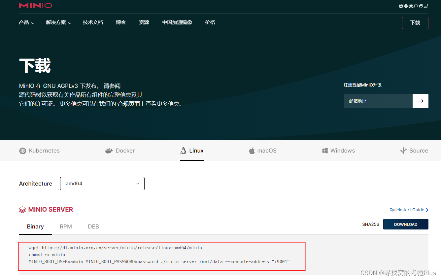Click the MINIO SERVER stack icon
This screenshot has width=441, height=279.
point(22,210)
